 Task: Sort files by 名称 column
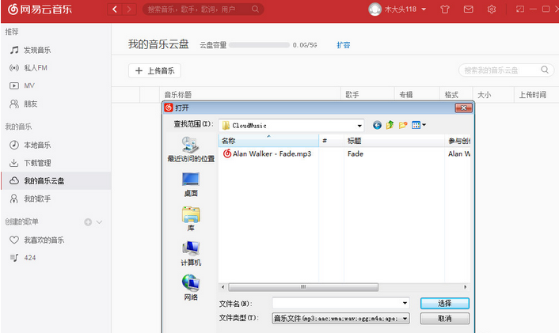(268, 141)
